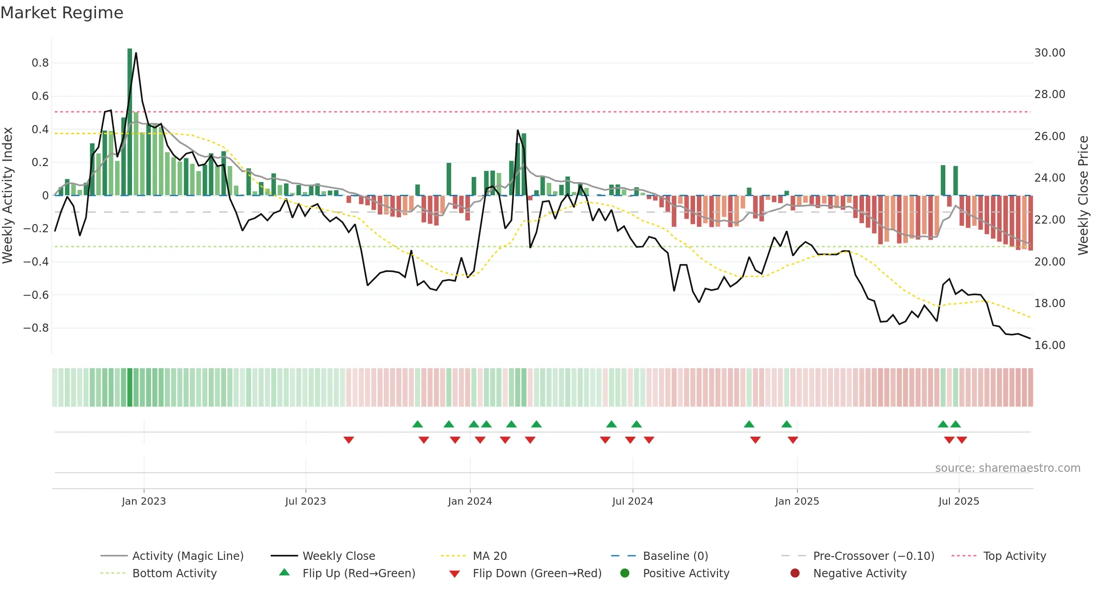Click the green Positive Activity legend dot
Viewport: 1096px width, 616px height.
625,573
